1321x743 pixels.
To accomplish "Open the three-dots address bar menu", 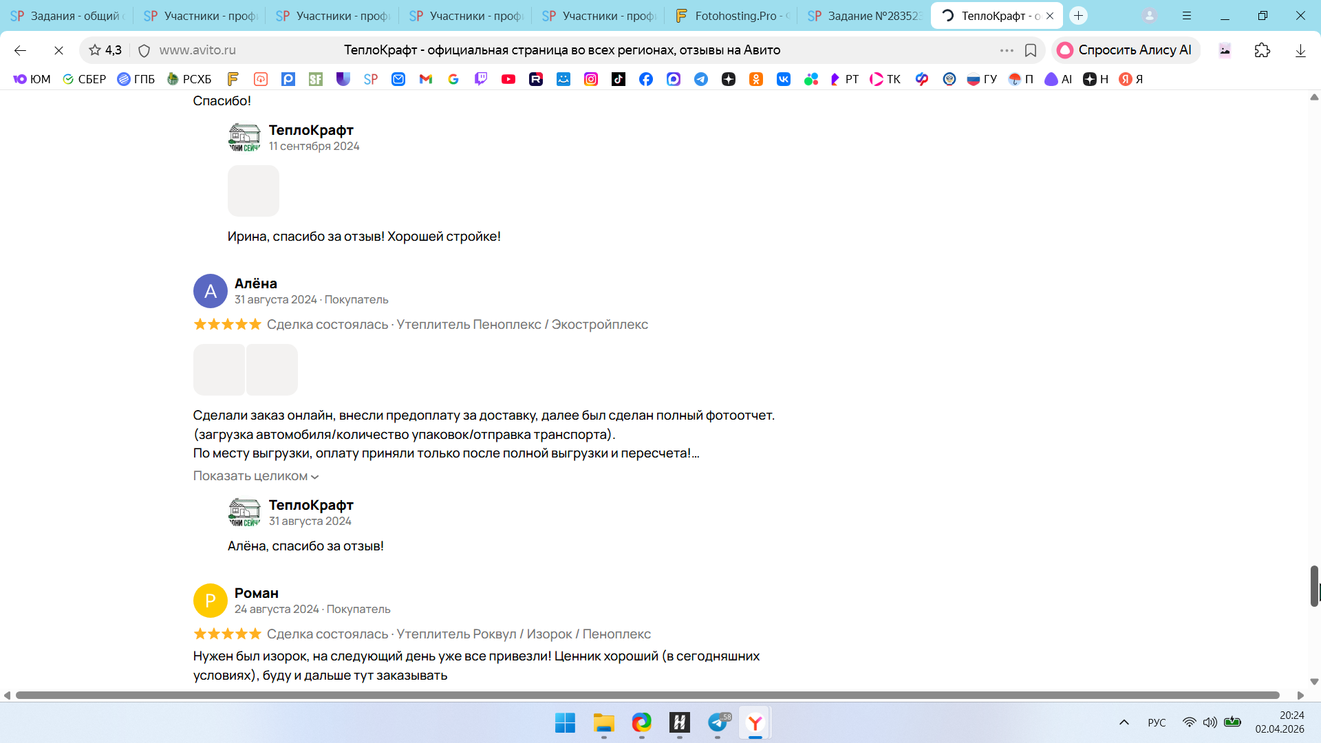I will click(x=1007, y=50).
